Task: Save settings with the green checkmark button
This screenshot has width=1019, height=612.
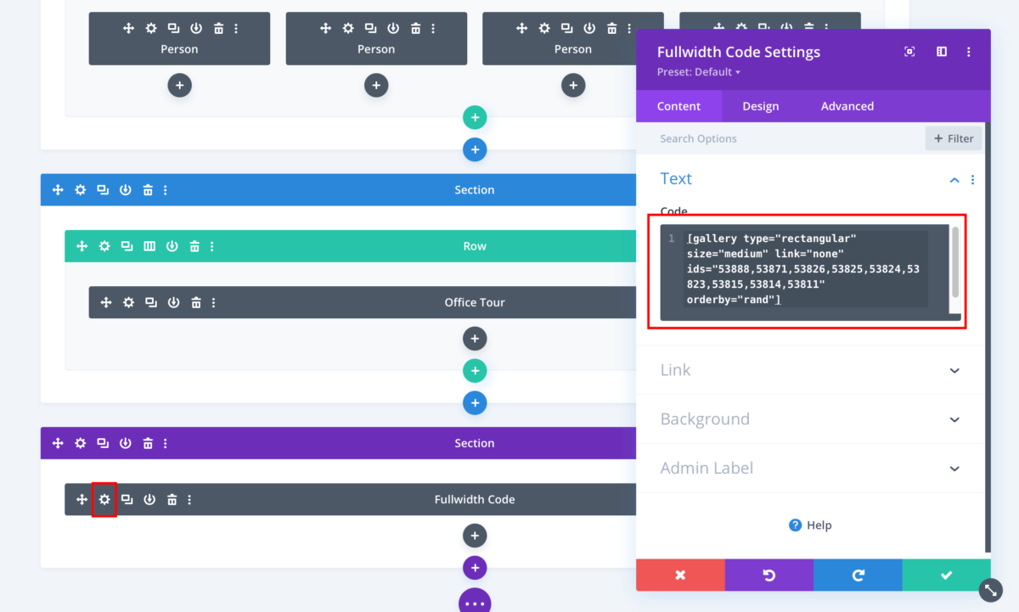Action: click(946, 575)
